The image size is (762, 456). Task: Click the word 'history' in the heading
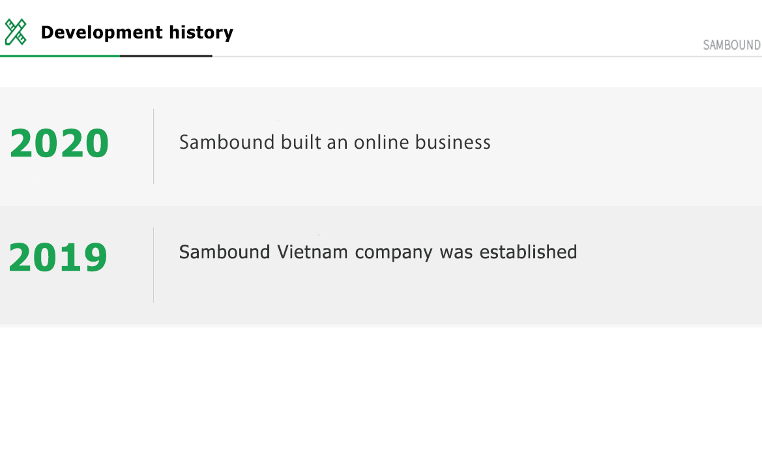[201, 33]
